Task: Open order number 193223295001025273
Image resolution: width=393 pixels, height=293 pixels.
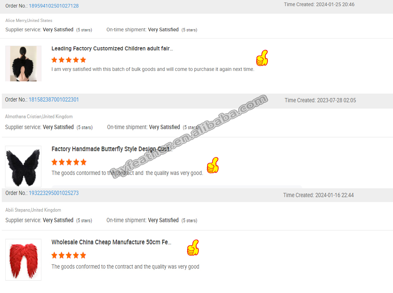Action: click(x=54, y=193)
